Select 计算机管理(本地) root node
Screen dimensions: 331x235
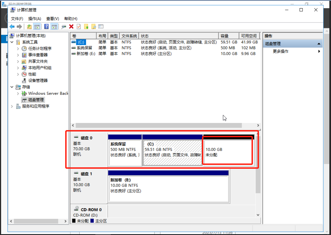(31, 36)
